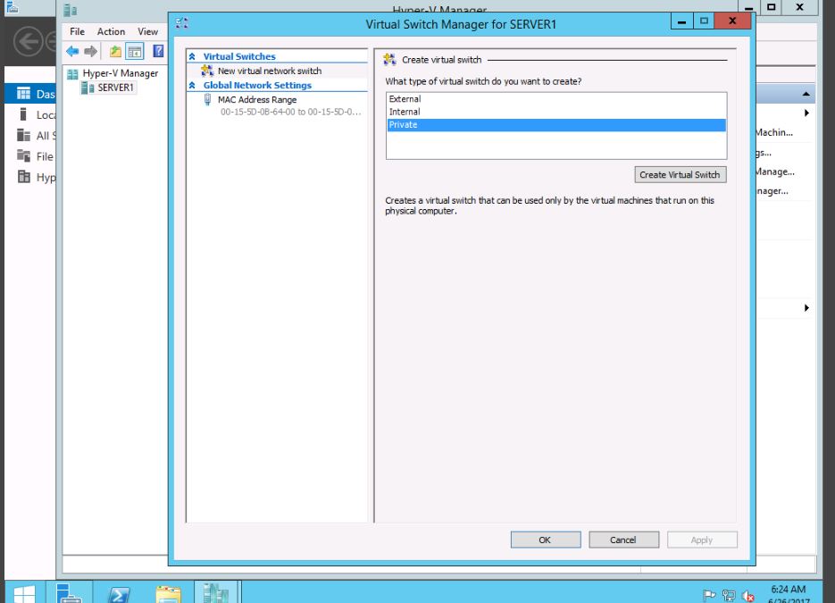The width and height of the screenshot is (835, 603).
Task: Open Server Manager from the taskbar
Action: [x=69, y=593]
